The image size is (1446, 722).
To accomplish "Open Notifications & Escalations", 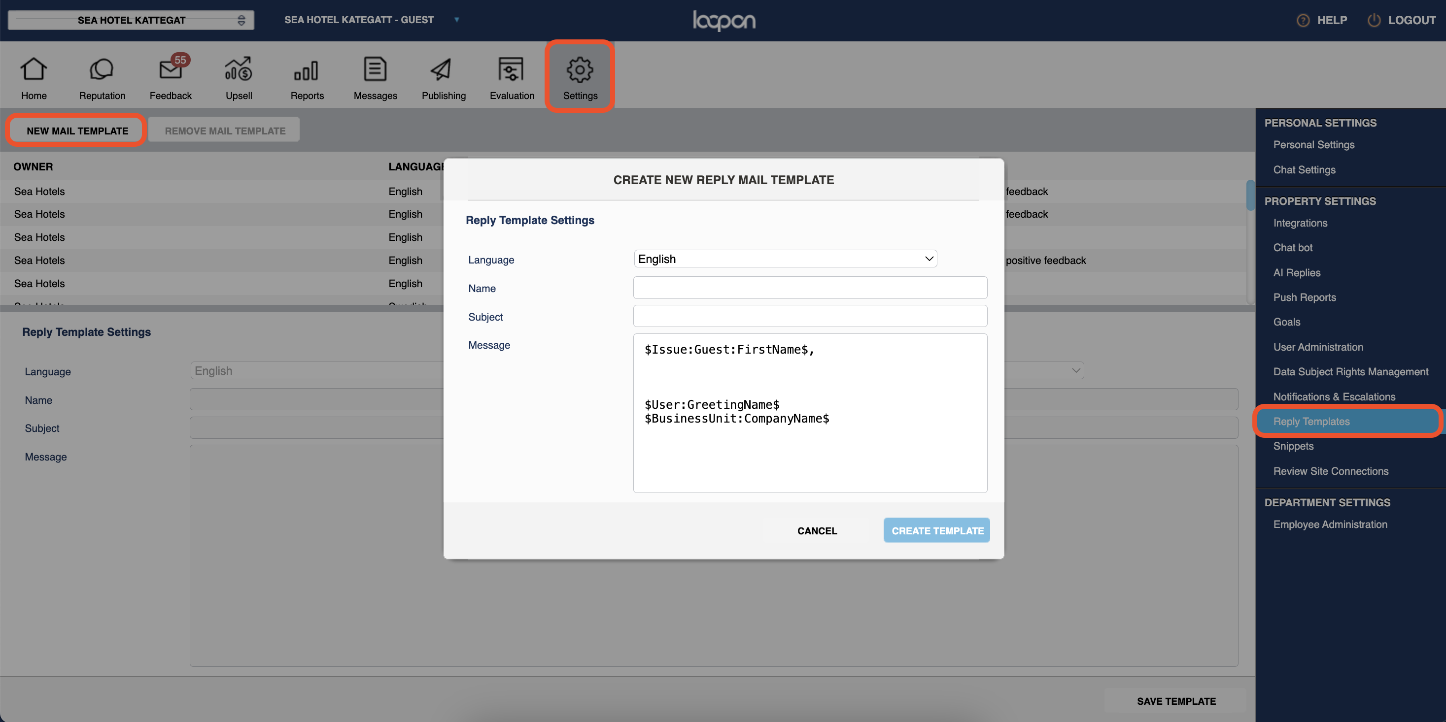I will pyautogui.click(x=1334, y=396).
